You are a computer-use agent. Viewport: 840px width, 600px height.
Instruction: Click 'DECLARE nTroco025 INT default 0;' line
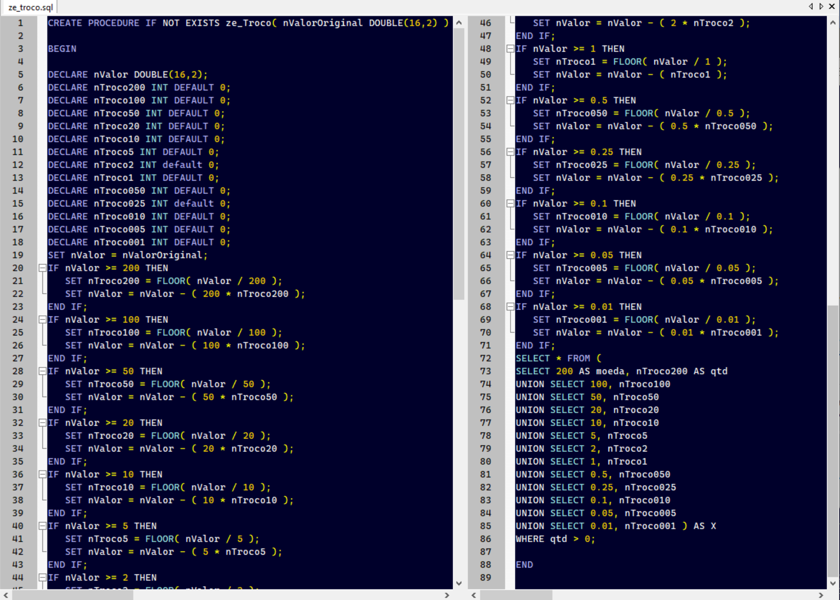click(139, 204)
